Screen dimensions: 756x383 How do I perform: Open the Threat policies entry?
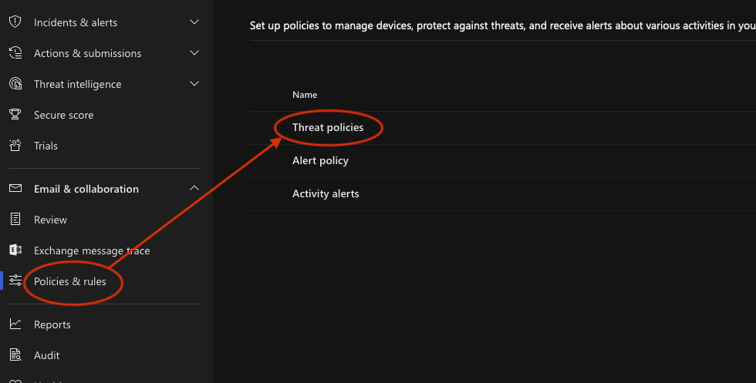328,127
